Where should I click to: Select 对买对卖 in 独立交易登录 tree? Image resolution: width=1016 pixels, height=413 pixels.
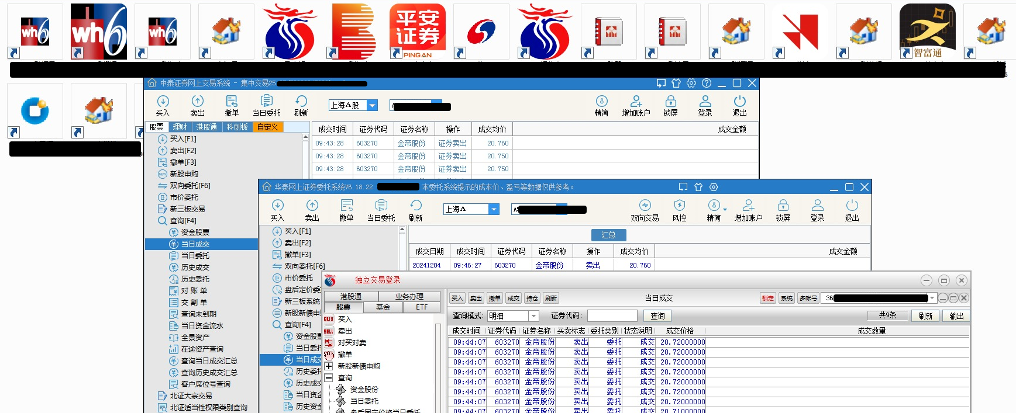pos(352,343)
